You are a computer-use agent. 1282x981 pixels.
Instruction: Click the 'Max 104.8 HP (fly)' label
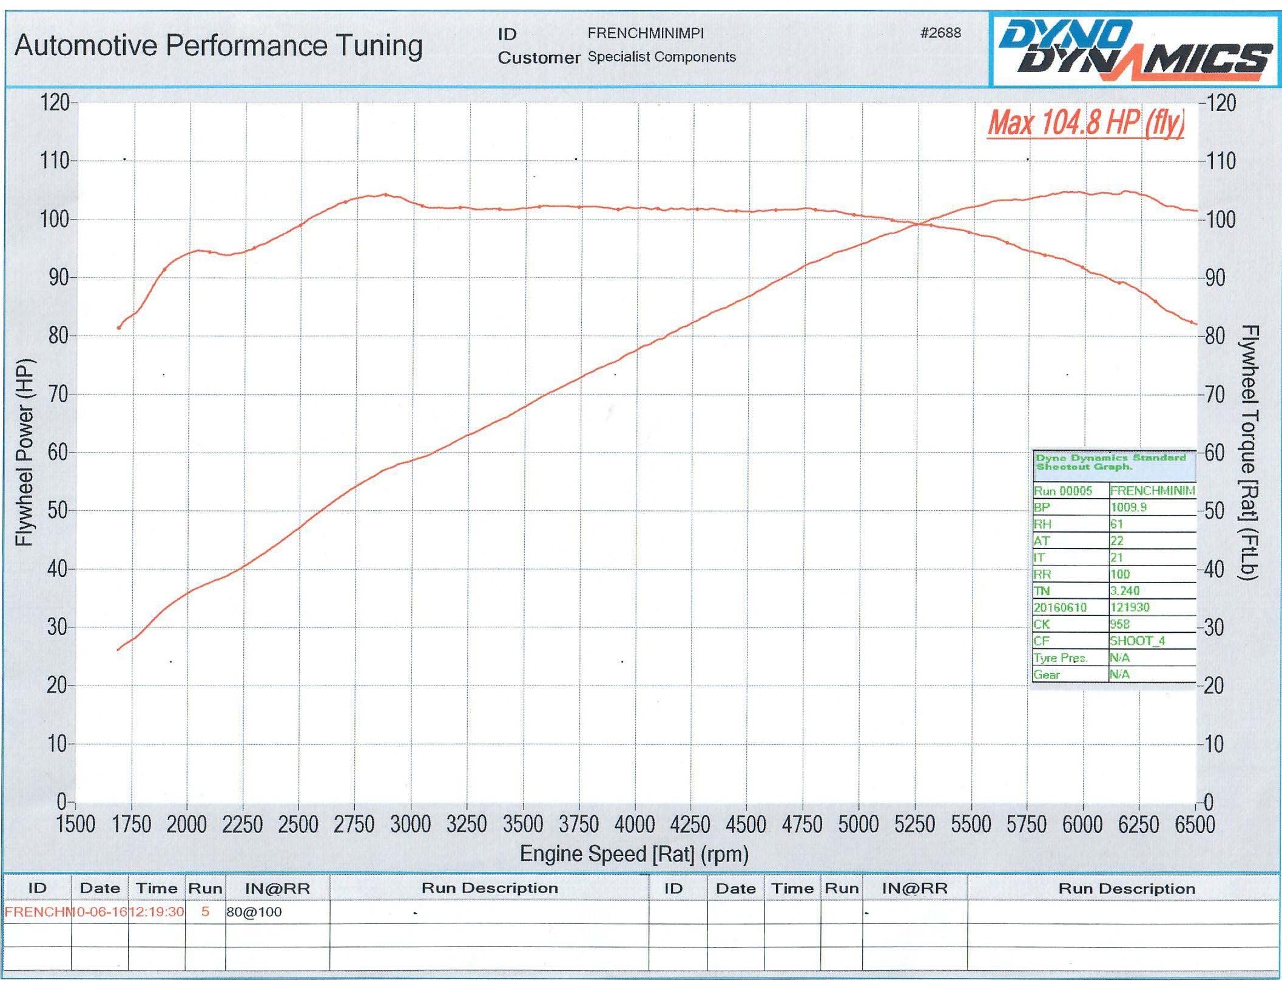coord(1085,123)
